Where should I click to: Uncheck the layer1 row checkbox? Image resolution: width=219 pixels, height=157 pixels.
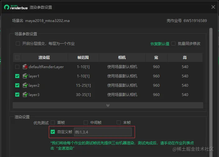(x=17, y=76)
